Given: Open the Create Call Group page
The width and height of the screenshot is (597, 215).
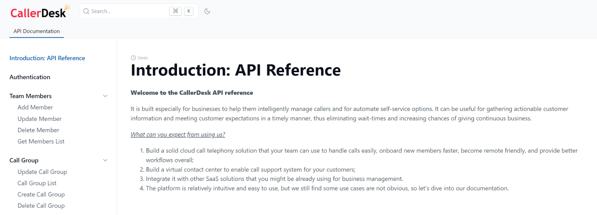Looking at the screenshot, I should pos(41,195).
